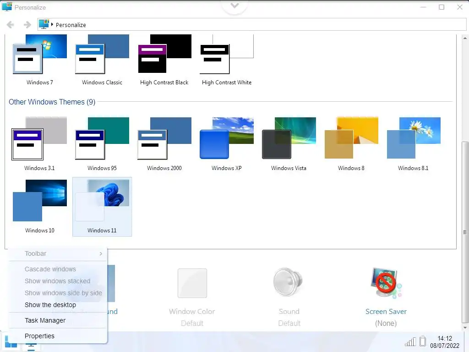The height and width of the screenshot is (352, 469).
Task: Click the Window Color label
Action: click(192, 312)
